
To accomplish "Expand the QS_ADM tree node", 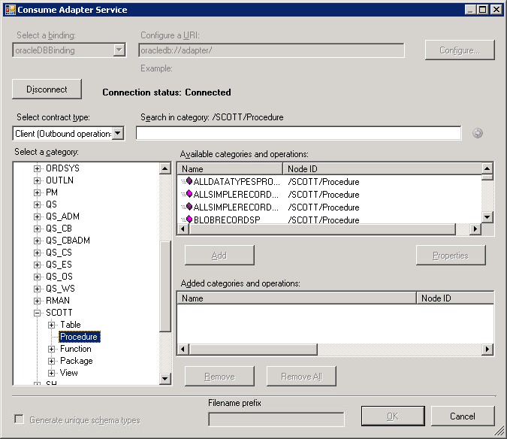I will click(x=38, y=216).
